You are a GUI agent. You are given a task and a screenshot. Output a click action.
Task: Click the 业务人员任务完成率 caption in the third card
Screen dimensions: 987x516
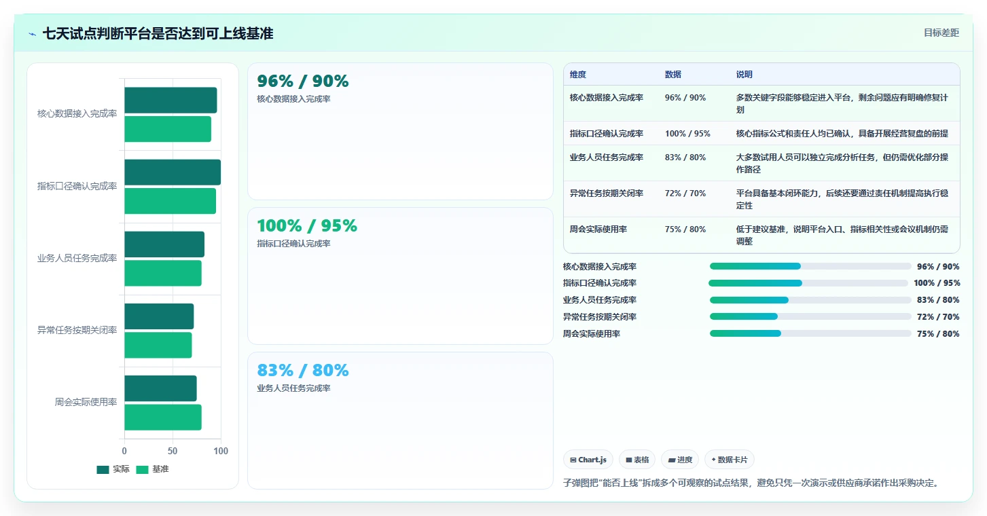point(293,388)
